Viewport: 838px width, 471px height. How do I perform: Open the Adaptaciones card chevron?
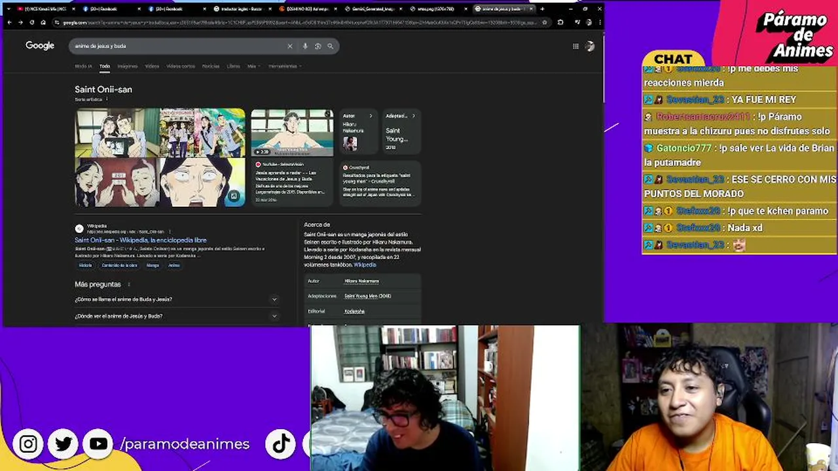click(x=413, y=116)
